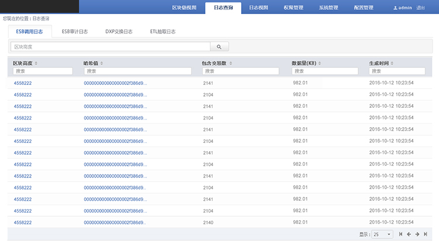This screenshot has width=439, height=246.
Task: Open the 日志视图 nav menu
Action: tap(258, 8)
